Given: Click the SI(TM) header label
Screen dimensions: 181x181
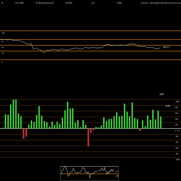Looking at the screenshot, I should coord(69,3).
